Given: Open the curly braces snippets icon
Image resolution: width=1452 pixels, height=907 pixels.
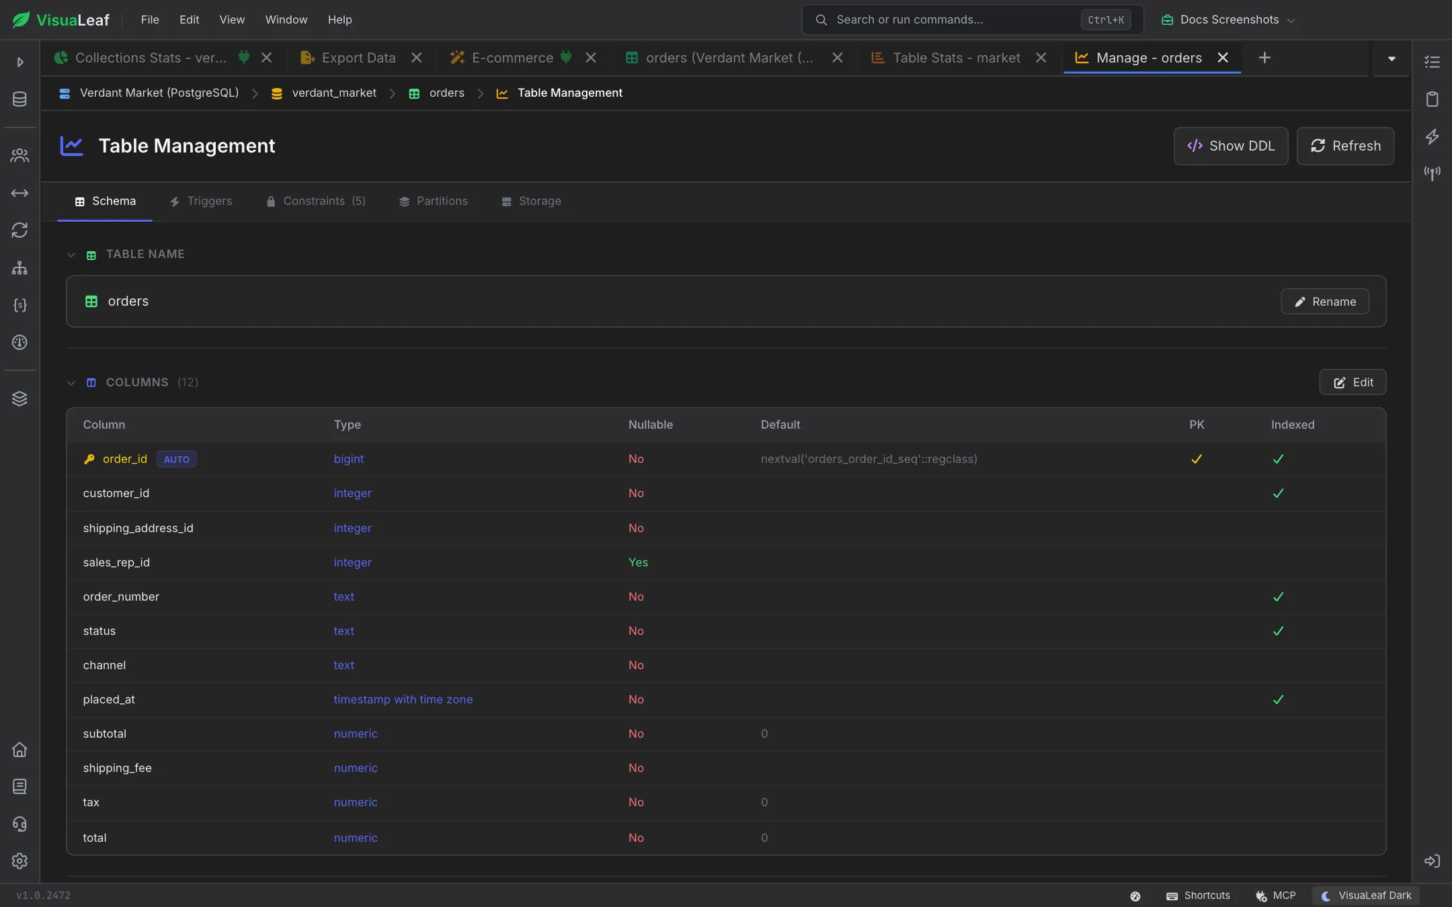Looking at the screenshot, I should [x=19, y=305].
